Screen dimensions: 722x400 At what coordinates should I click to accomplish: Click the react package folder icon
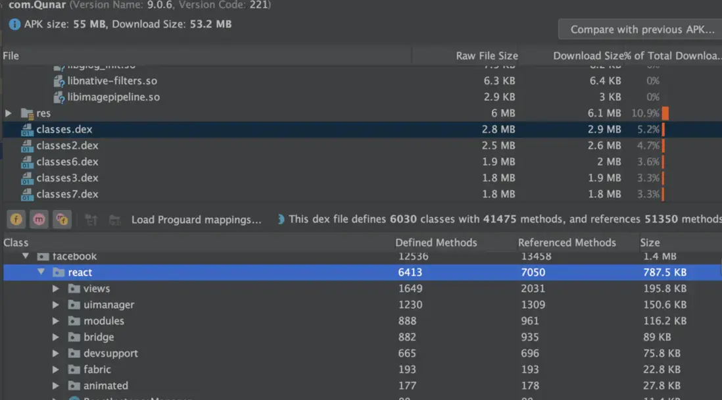point(58,272)
